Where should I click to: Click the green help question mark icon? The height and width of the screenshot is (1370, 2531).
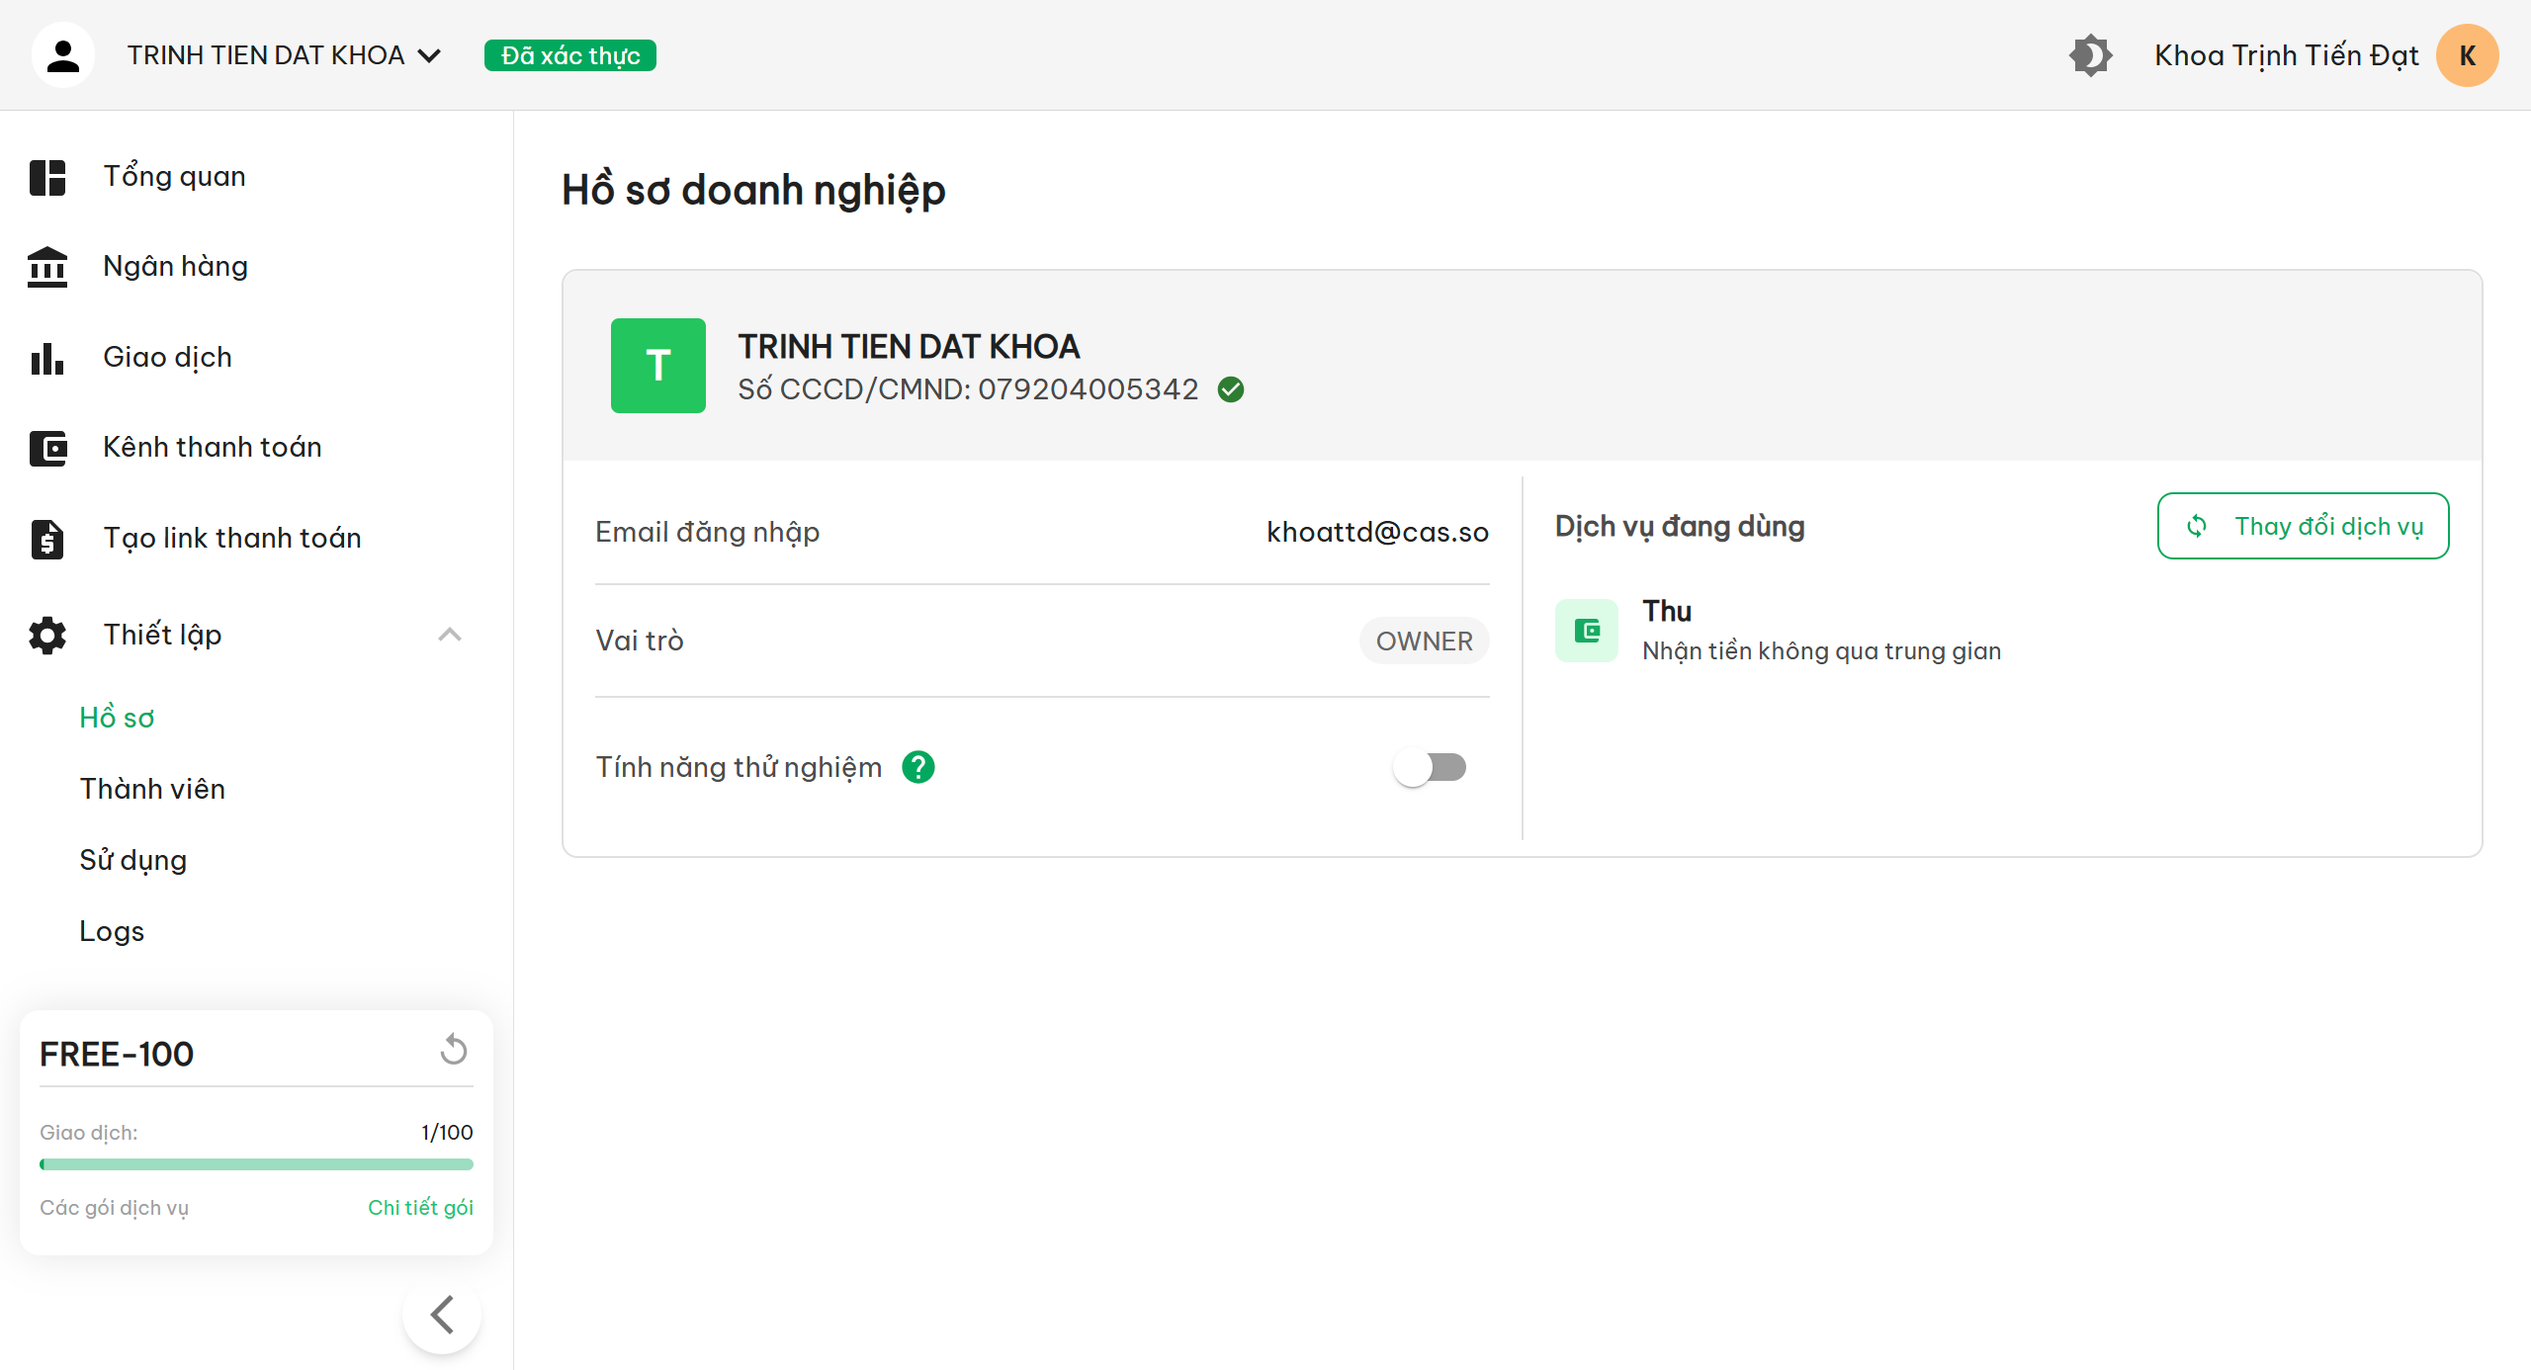click(x=917, y=767)
